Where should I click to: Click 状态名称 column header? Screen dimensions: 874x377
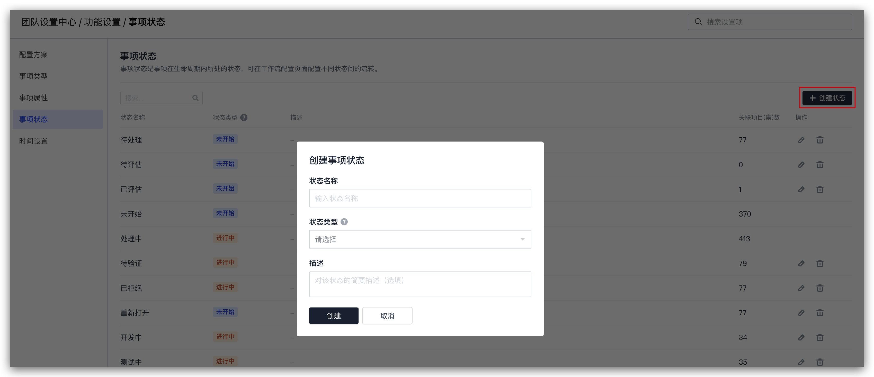[x=133, y=118]
